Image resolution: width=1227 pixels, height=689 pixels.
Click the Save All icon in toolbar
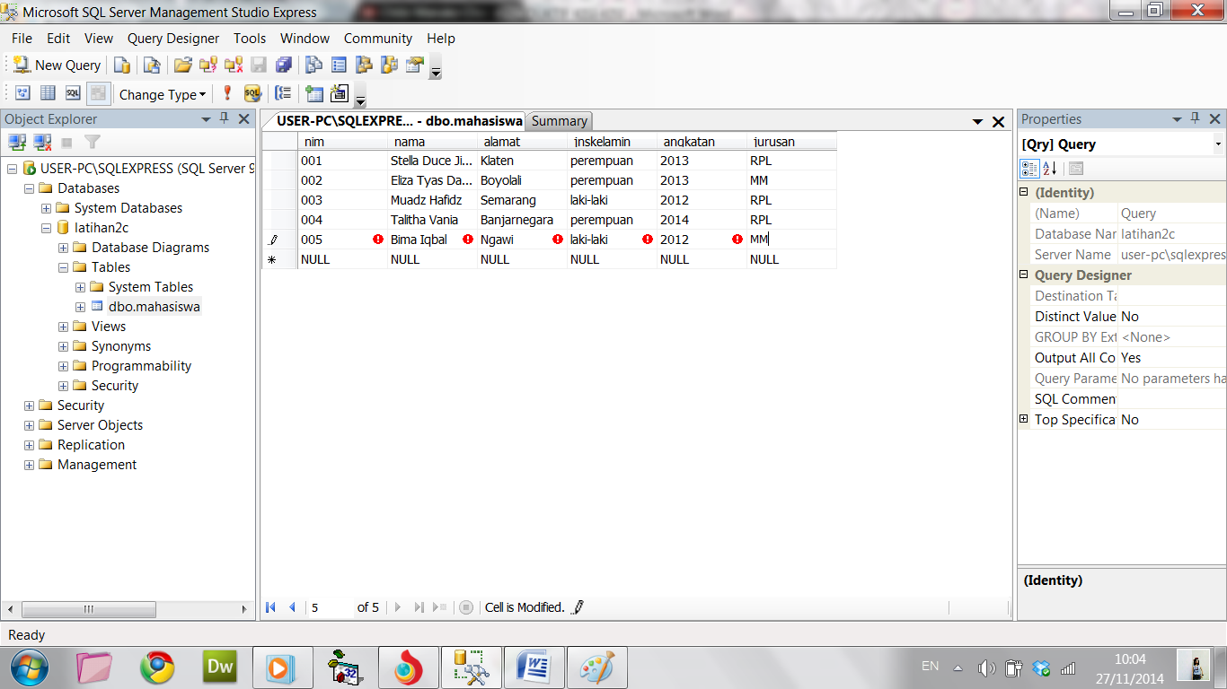coord(284,65)
